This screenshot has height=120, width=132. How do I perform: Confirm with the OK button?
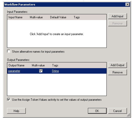pos(97,111)
